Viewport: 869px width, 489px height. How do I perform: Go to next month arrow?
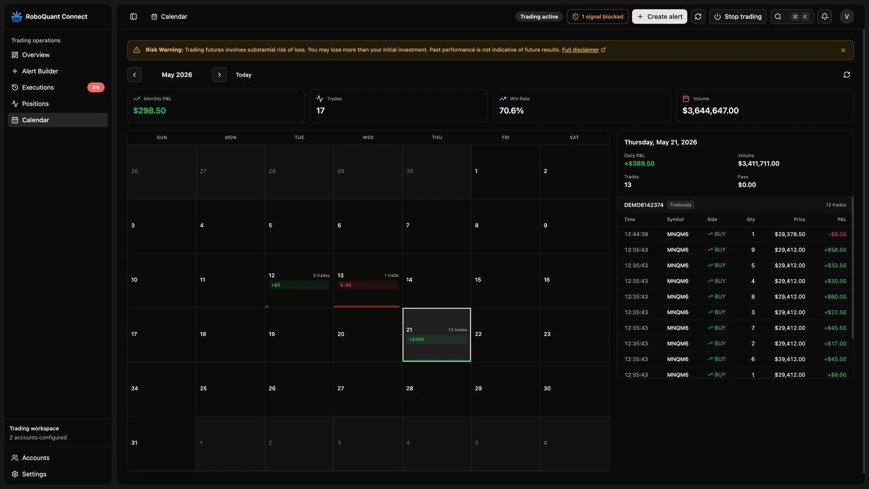point(220,75)
